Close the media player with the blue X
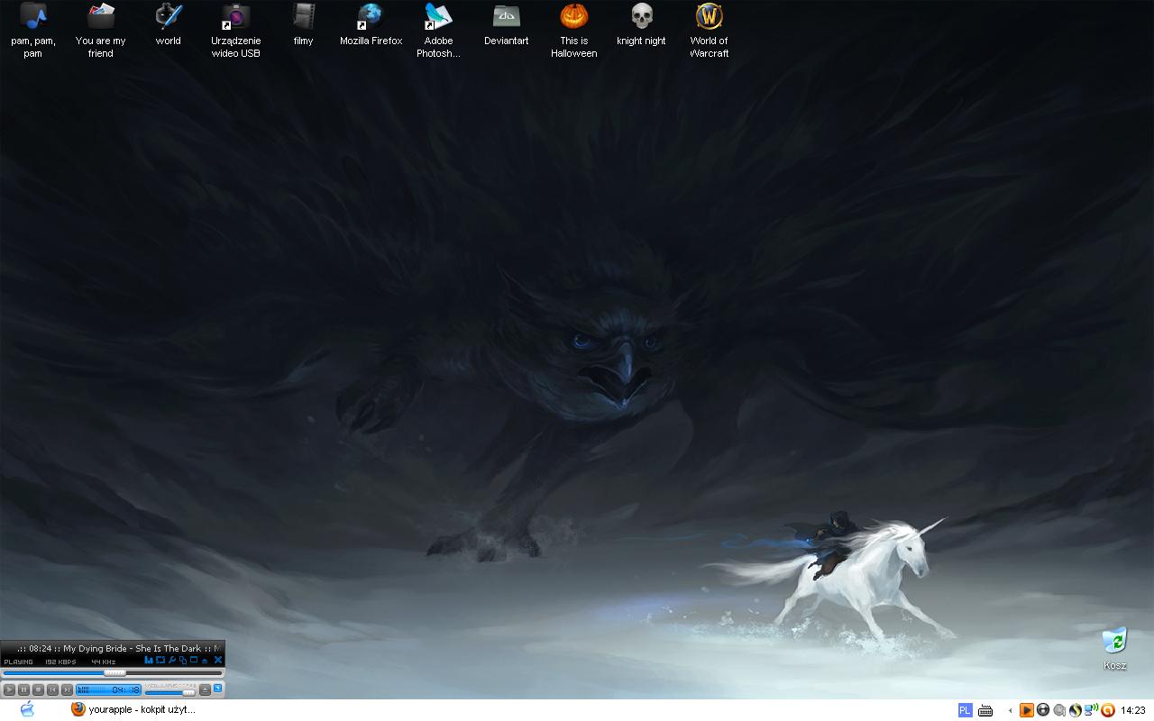 tap(218, 660)
